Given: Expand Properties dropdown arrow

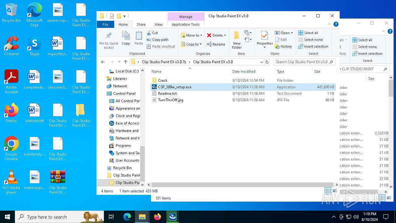Looking at the screenshot, I should pyautogui.click(x=265, y=47).
